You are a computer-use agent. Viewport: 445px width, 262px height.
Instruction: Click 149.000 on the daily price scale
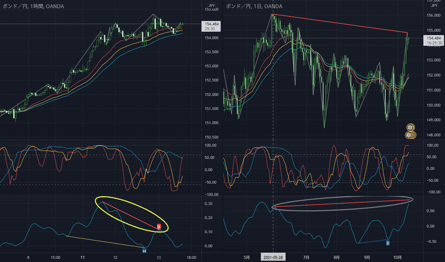pyautogui.click(x=434, y=120)
